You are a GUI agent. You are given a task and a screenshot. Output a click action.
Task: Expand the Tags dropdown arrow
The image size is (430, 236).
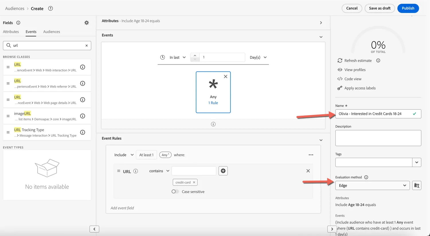tap(417, 162)
